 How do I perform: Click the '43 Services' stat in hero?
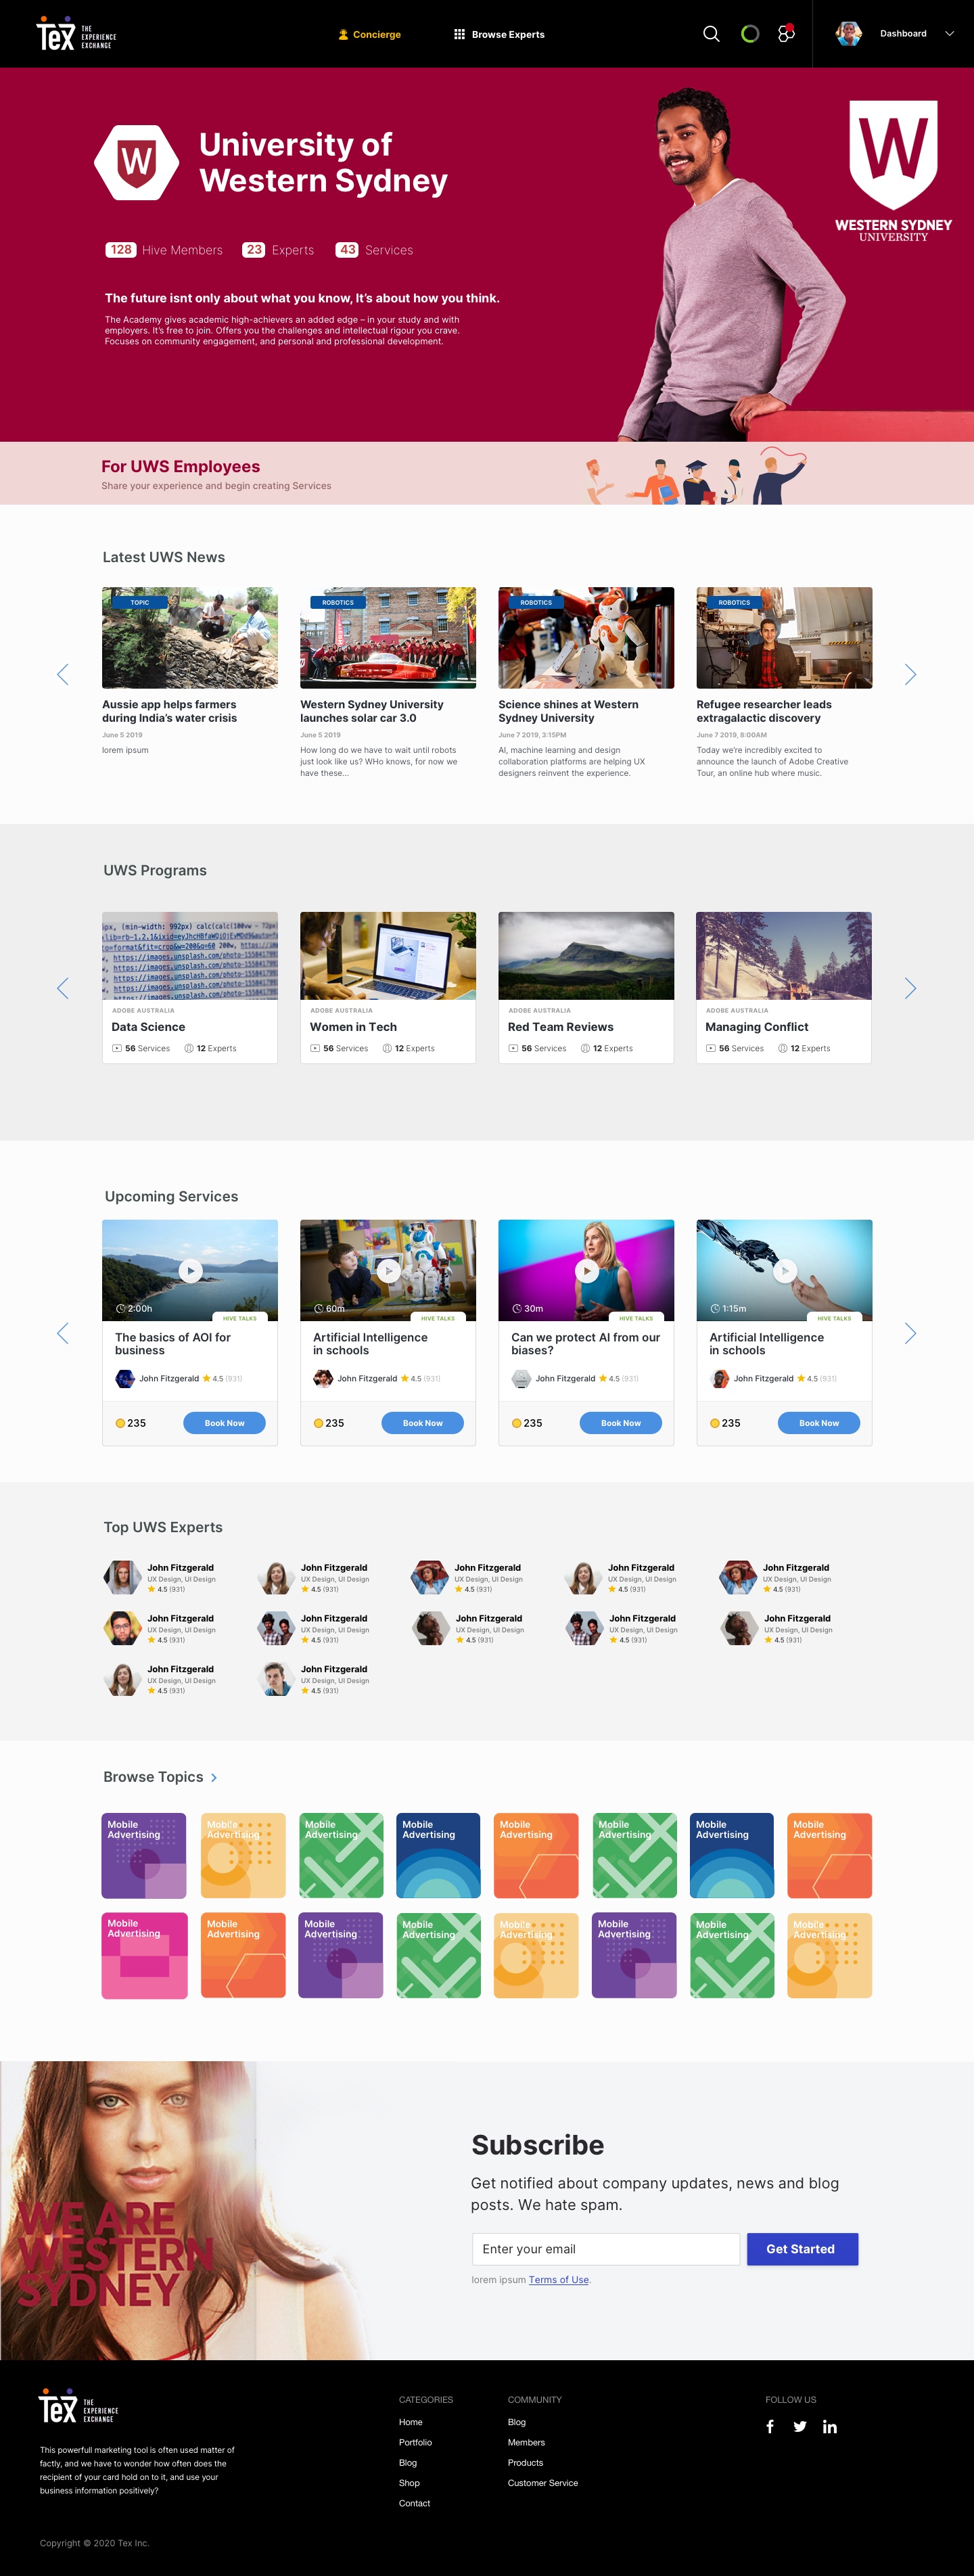(x=374, y=250)
